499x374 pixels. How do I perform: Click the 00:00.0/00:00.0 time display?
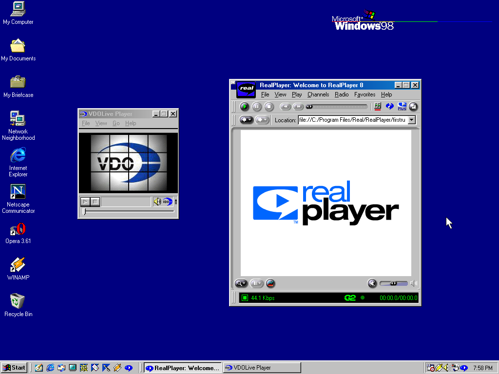399,298
